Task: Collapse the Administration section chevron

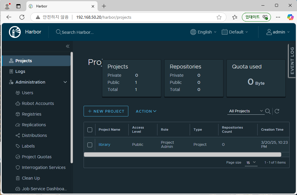Action: pos(65,82)
